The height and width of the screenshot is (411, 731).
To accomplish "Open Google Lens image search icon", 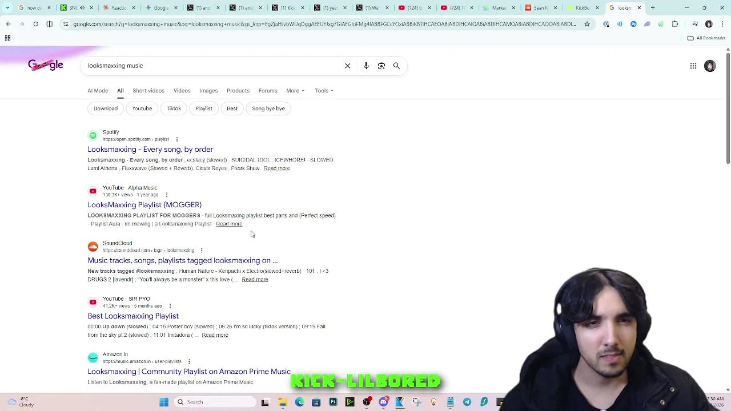I will point(381,66).
